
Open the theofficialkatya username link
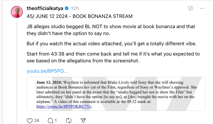click(x=45, y=9)
